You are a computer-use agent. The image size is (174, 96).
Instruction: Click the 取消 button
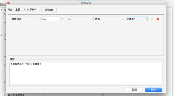pyautogui.click(x=134, y=90)
